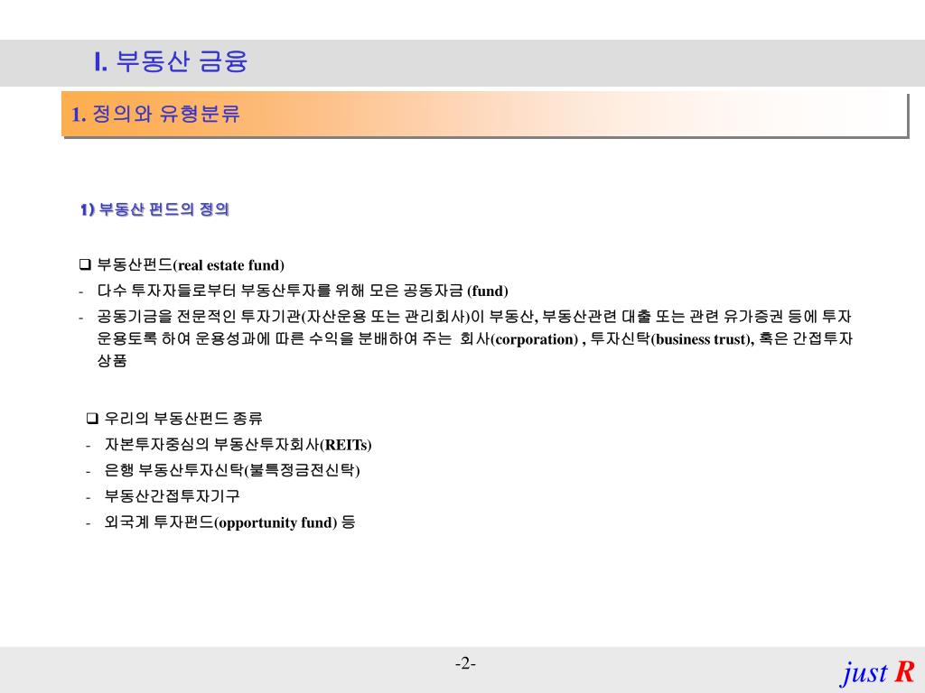Click the item '자본투자중심의 부동산투자회사(REITs)'
This screenshot has width=925, height=693.
coord(238,444)
